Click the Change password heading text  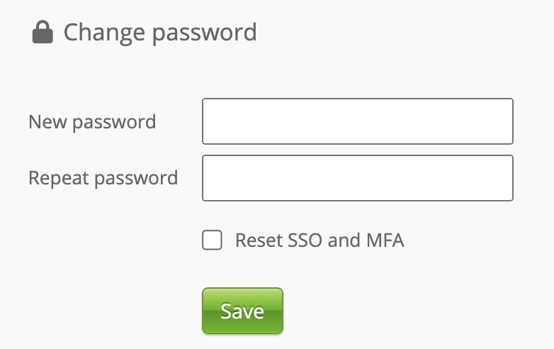(x=160, y=33)
